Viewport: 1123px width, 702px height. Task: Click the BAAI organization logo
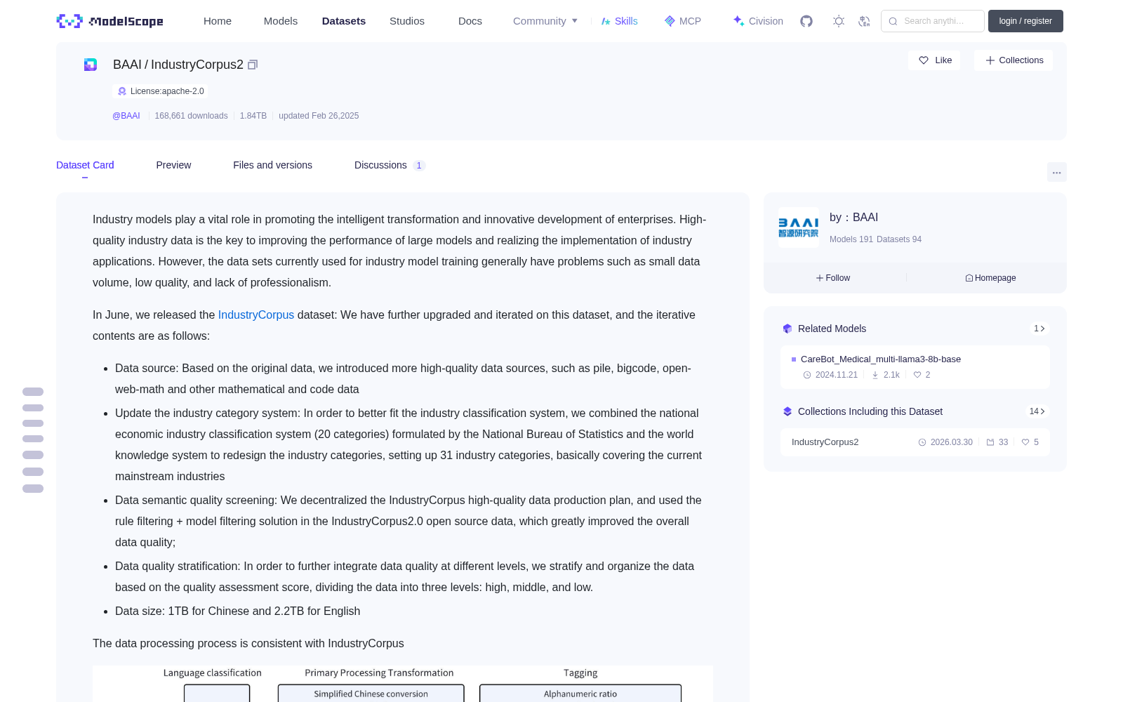[798, 227]
